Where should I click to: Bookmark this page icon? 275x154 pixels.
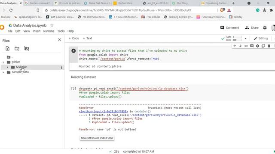(38, 10)
